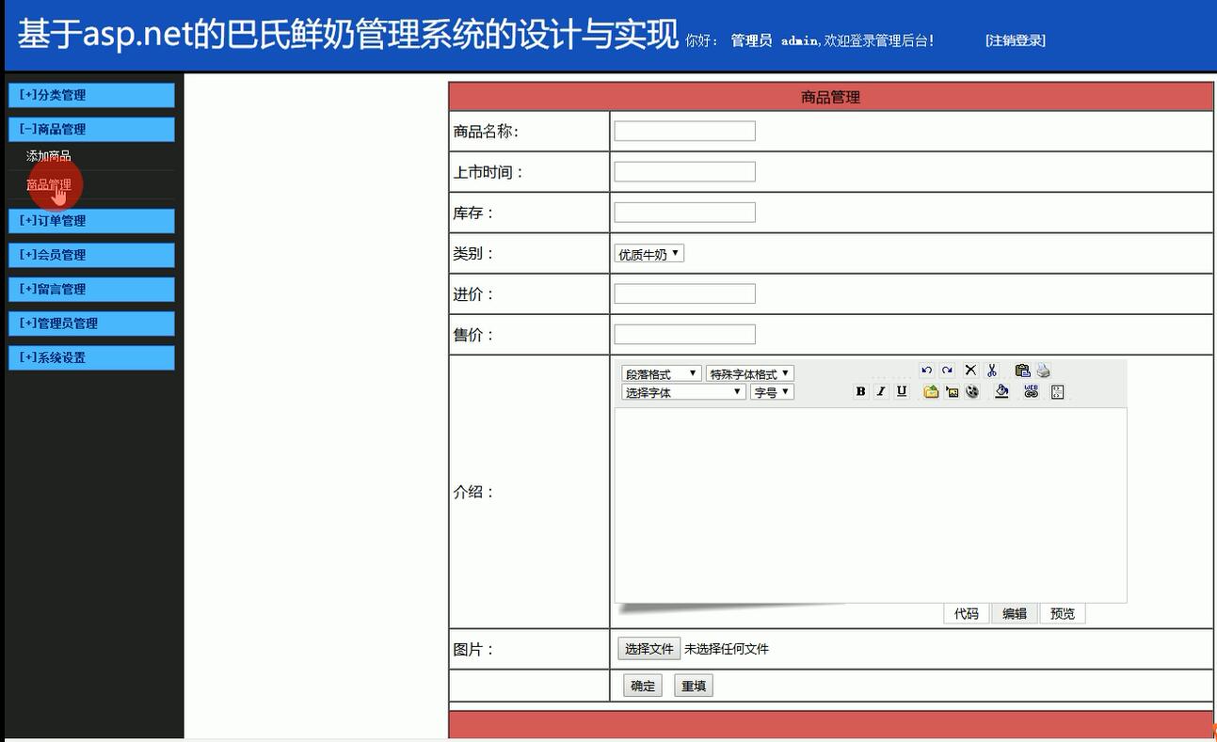Click the upload file folder icon

[931, 391]
